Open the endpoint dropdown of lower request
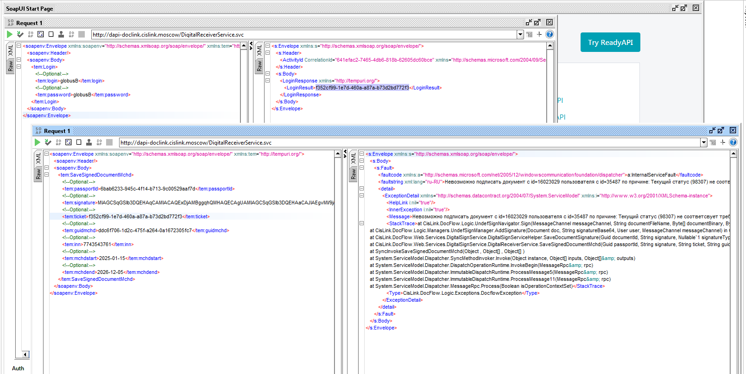The height and width of the screenshot is (374, 746). 704,143
